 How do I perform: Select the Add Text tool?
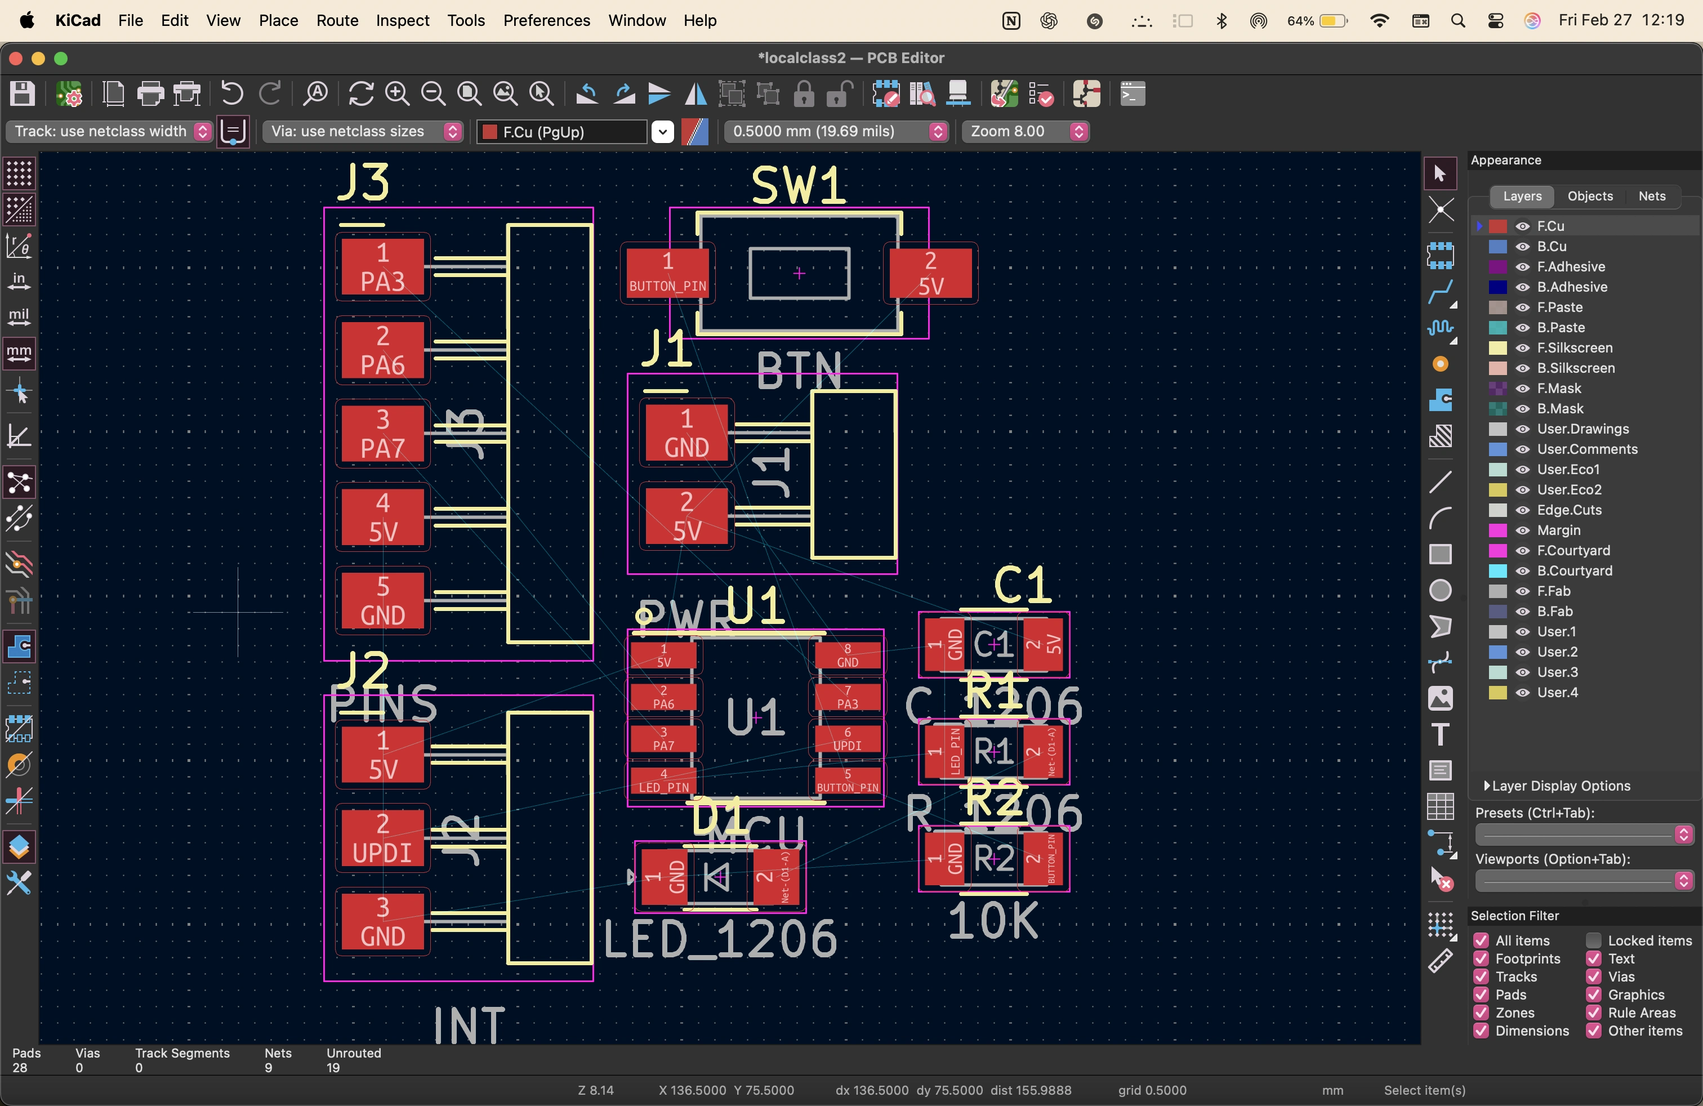point(1439,734)
